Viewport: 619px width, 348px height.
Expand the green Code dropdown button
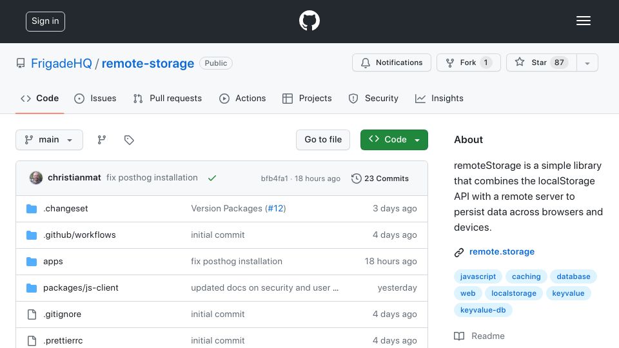[x=394, y=140]
